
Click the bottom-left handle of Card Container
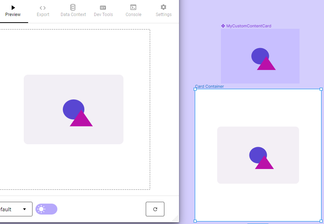tap(195, 221)
